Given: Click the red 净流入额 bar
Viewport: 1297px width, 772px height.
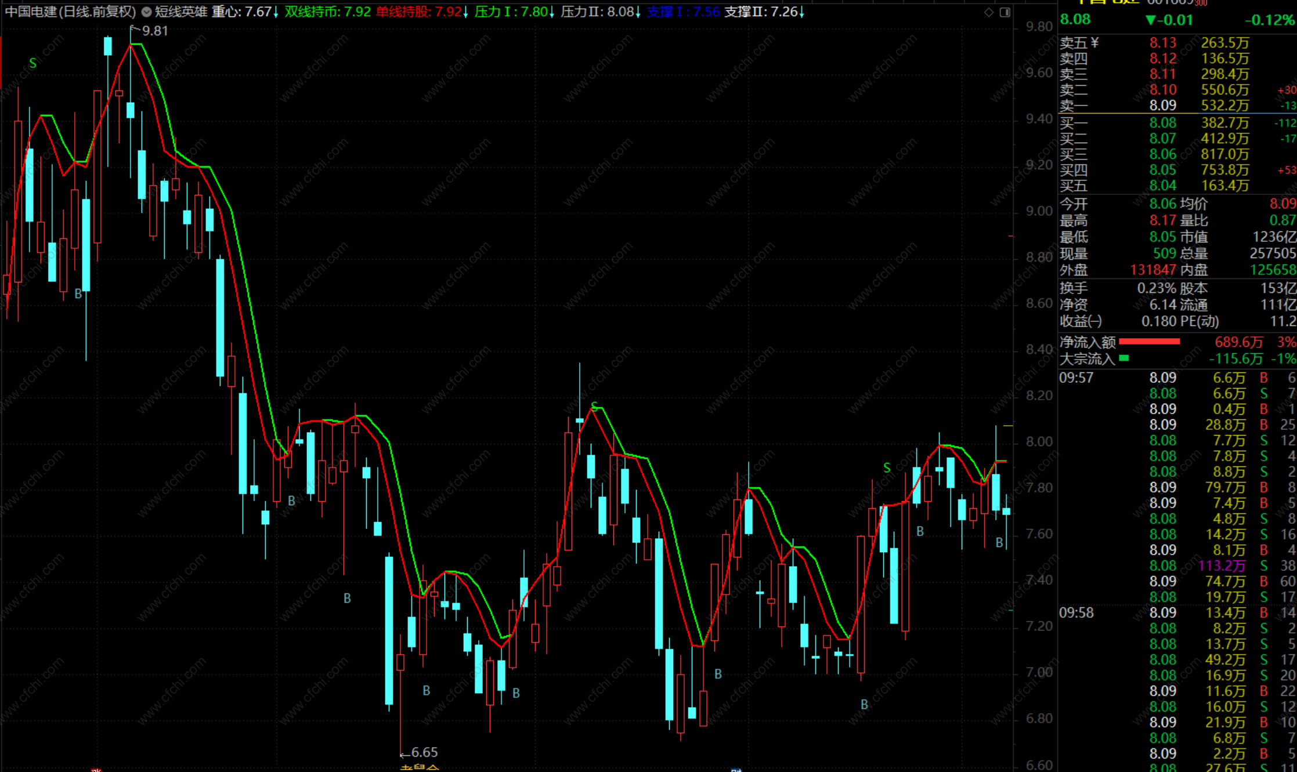Looking at the screenshot, I should coord(1149,342).
